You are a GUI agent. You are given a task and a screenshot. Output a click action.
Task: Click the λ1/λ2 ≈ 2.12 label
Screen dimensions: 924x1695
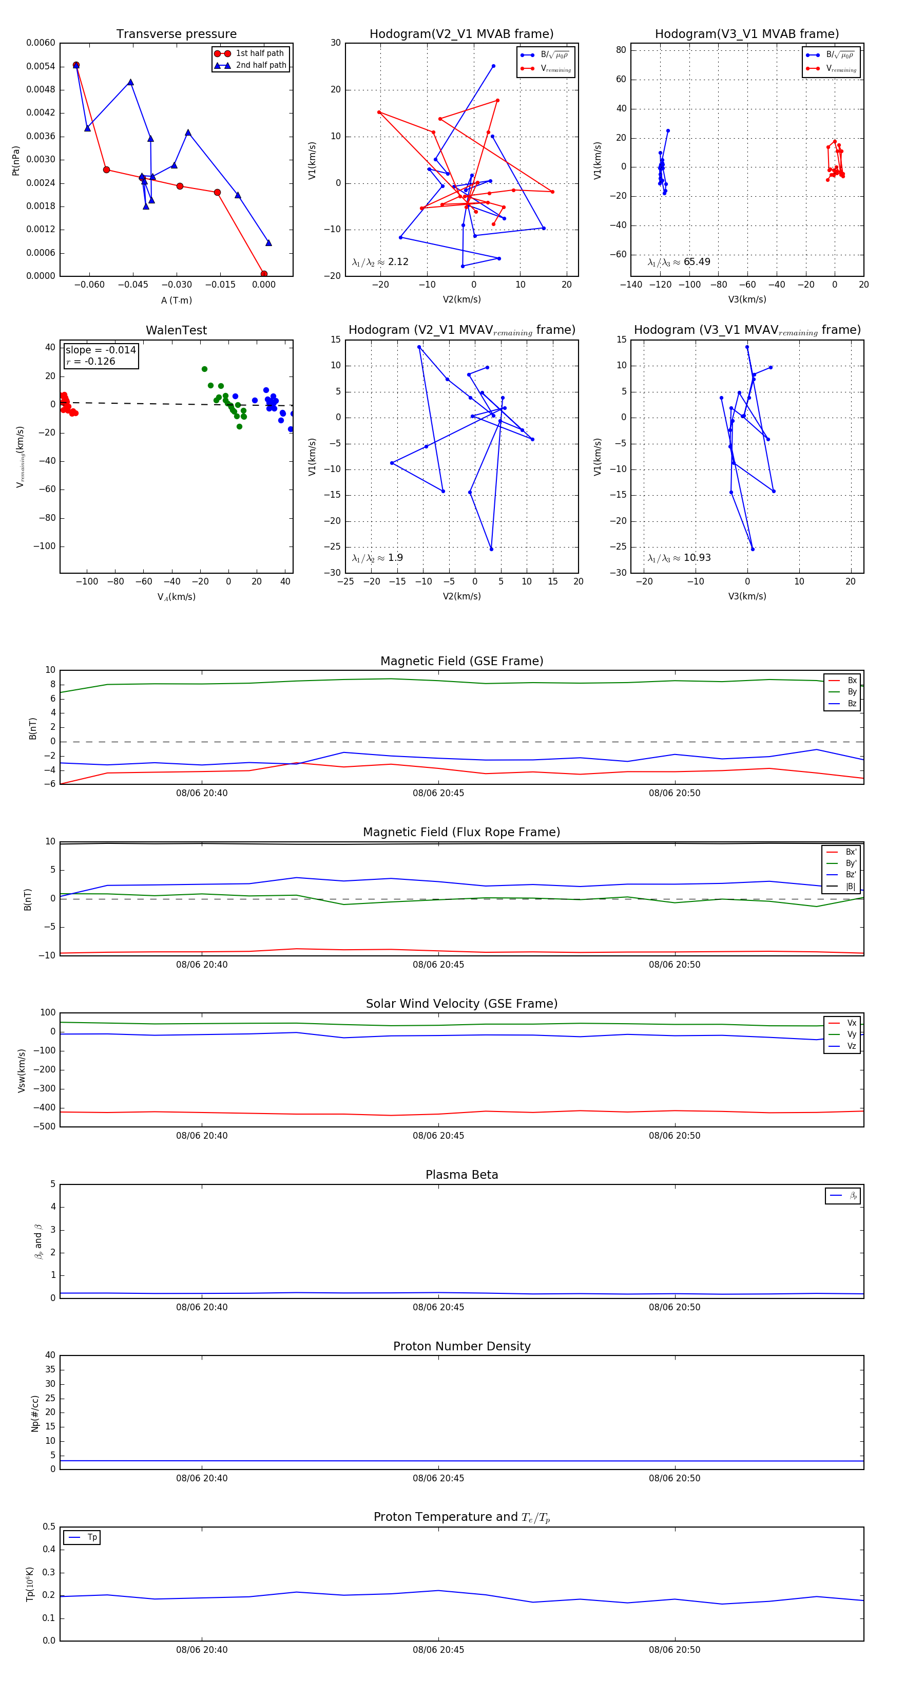pyautogui.click(x=380, y=262)
